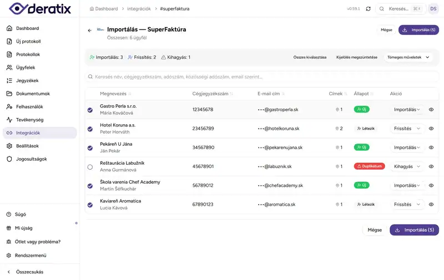This screenshot has width=444, height=280.
Task: Click the Beállítások gear icon
Action: click(9, 146)
